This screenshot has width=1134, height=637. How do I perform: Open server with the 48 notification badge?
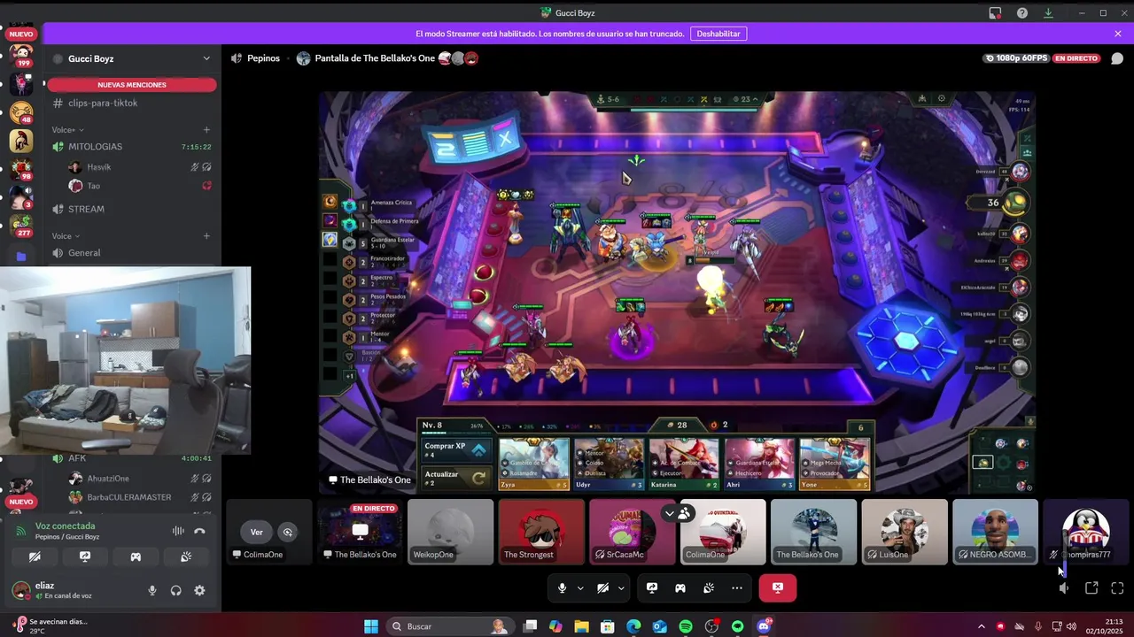point(21,112)
